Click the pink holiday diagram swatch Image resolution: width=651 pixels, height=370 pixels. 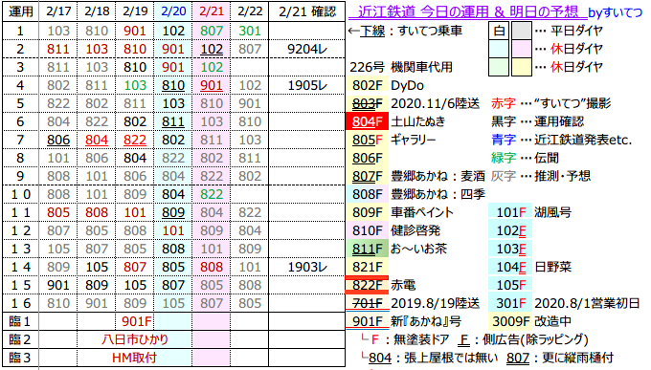pyautogui.click(x=522, y=49)
